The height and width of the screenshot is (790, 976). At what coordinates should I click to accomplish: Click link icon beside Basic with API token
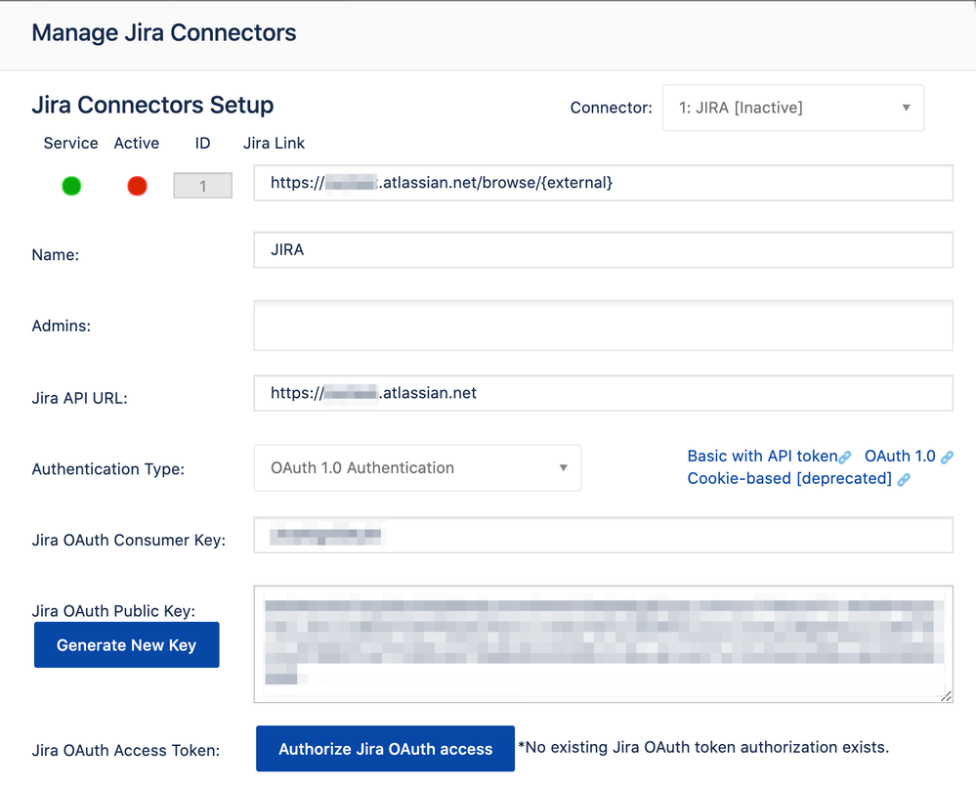[845, 458]
